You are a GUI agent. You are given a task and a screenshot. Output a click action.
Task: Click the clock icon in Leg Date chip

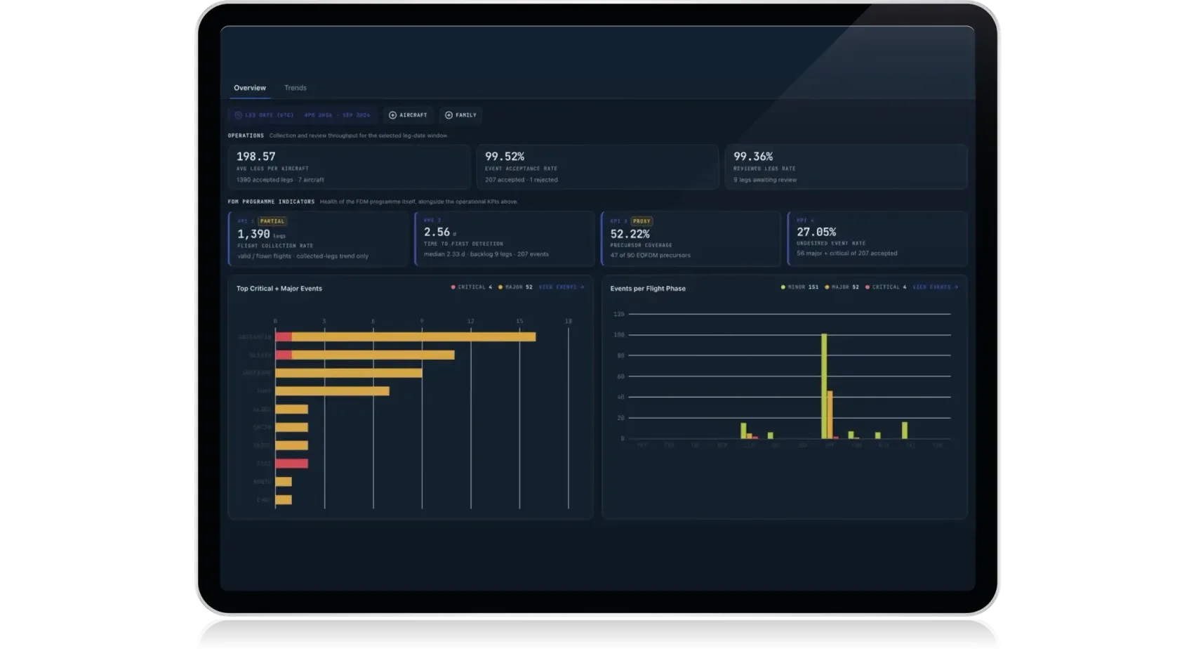238,115
